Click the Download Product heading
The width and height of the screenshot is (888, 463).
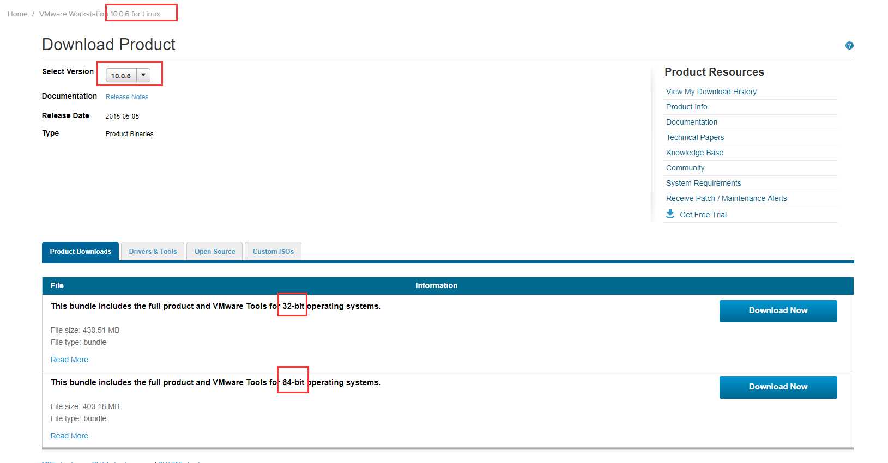click(108, 45)
